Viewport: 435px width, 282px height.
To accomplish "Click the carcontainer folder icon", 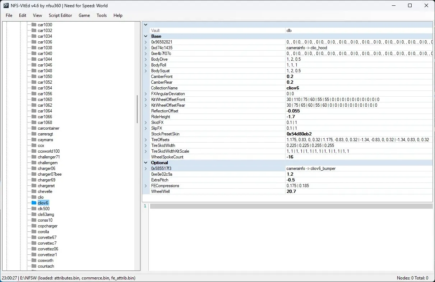I will 34,128.
